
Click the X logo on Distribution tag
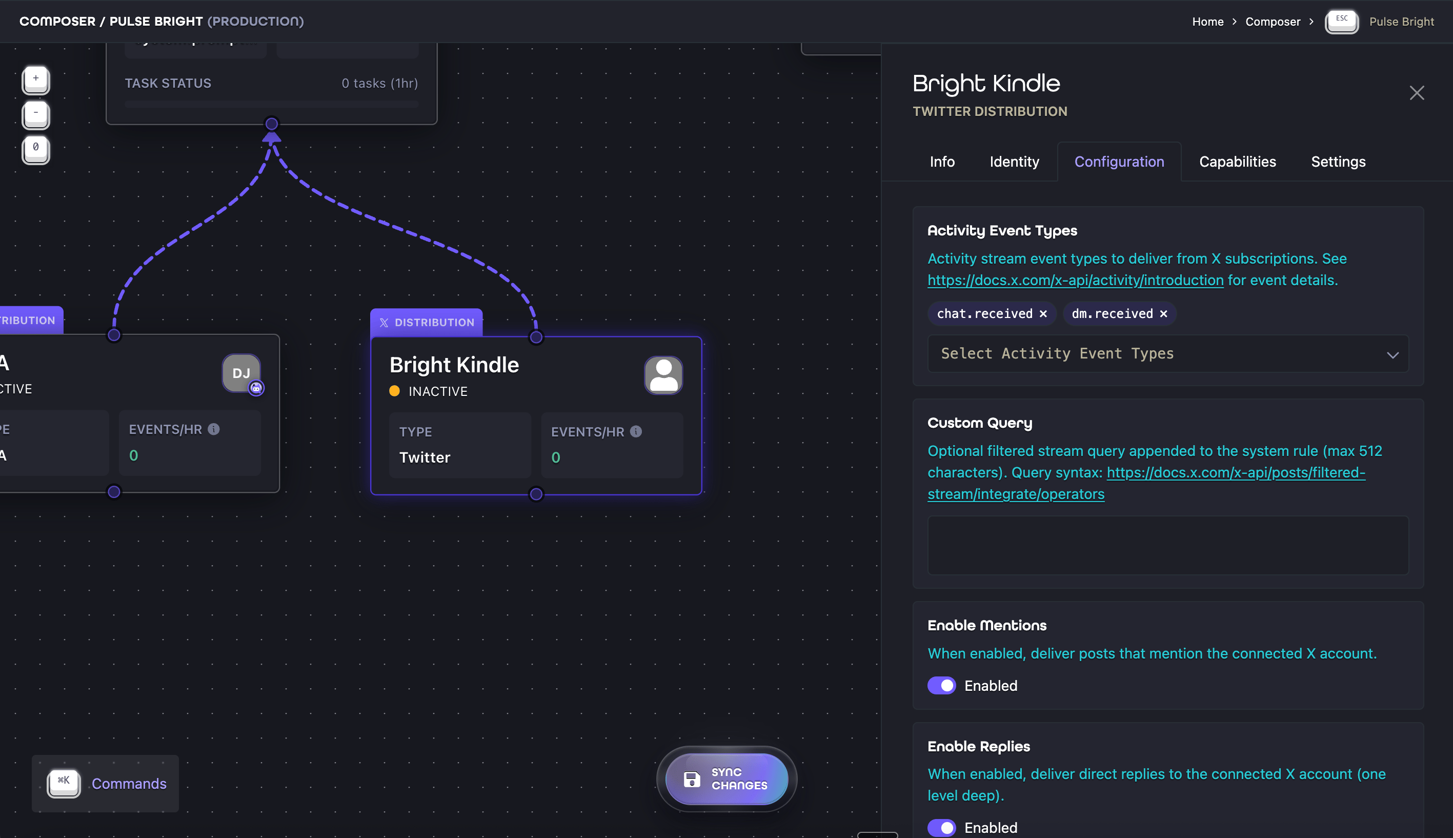(384, 322)
